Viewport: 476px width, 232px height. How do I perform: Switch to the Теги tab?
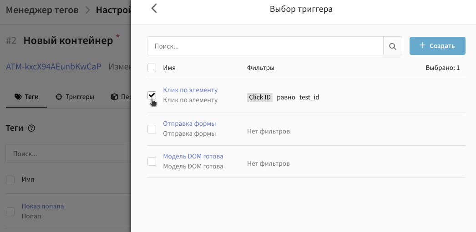coord(26,97)
